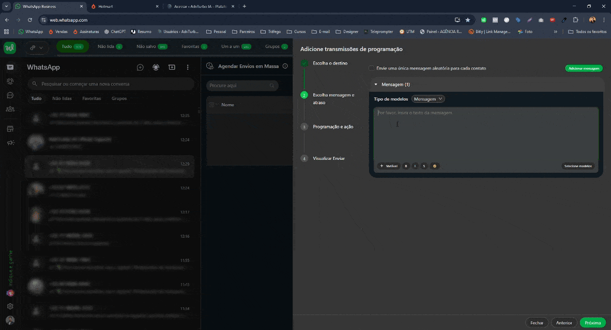Enable single random message per contact checkbox
Viewport: 611px width, 330px height.
372,68
